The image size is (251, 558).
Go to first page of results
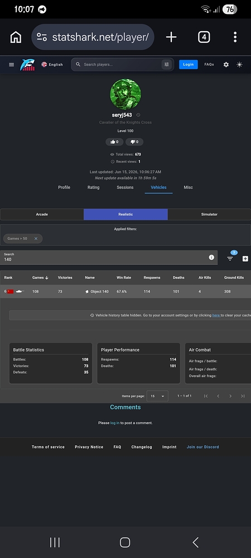206,396
